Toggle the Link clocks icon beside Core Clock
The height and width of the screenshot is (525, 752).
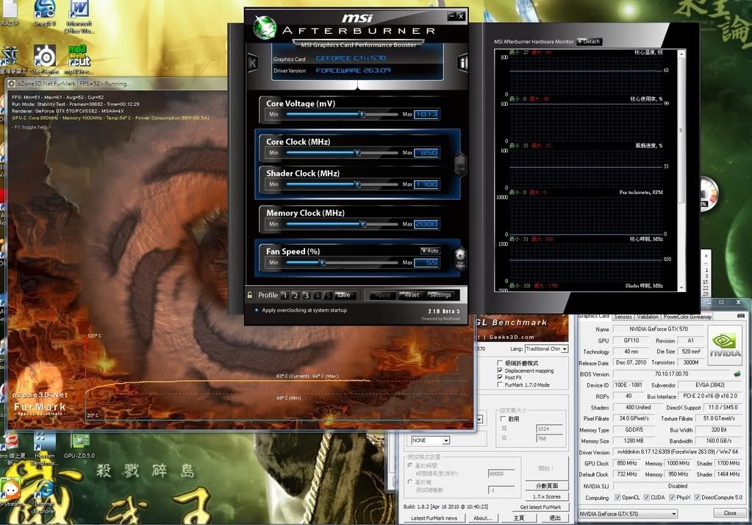(459, 164)
